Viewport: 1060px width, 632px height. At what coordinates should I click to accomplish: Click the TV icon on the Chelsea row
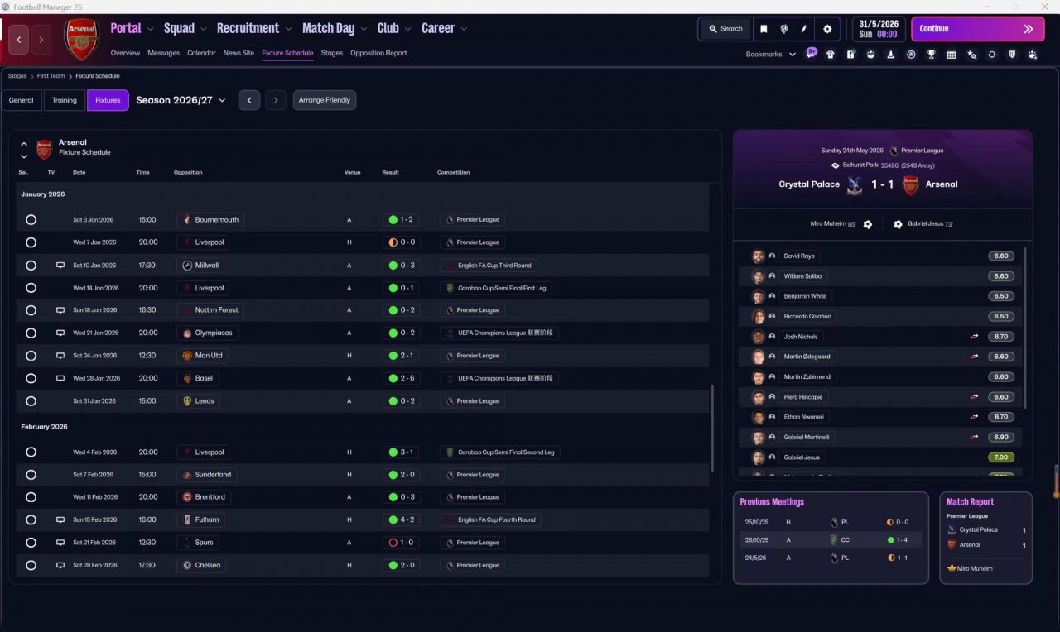click(60, 565)
